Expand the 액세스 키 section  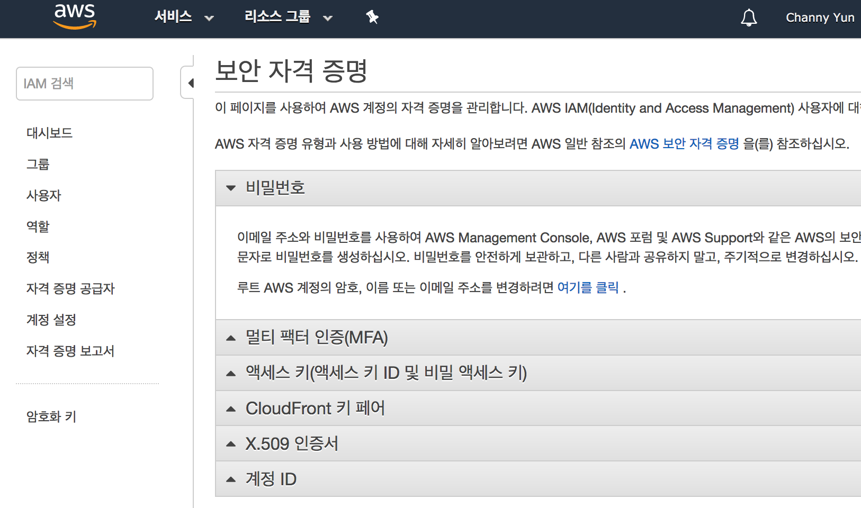pyautogui.click(x=538, y=373)
